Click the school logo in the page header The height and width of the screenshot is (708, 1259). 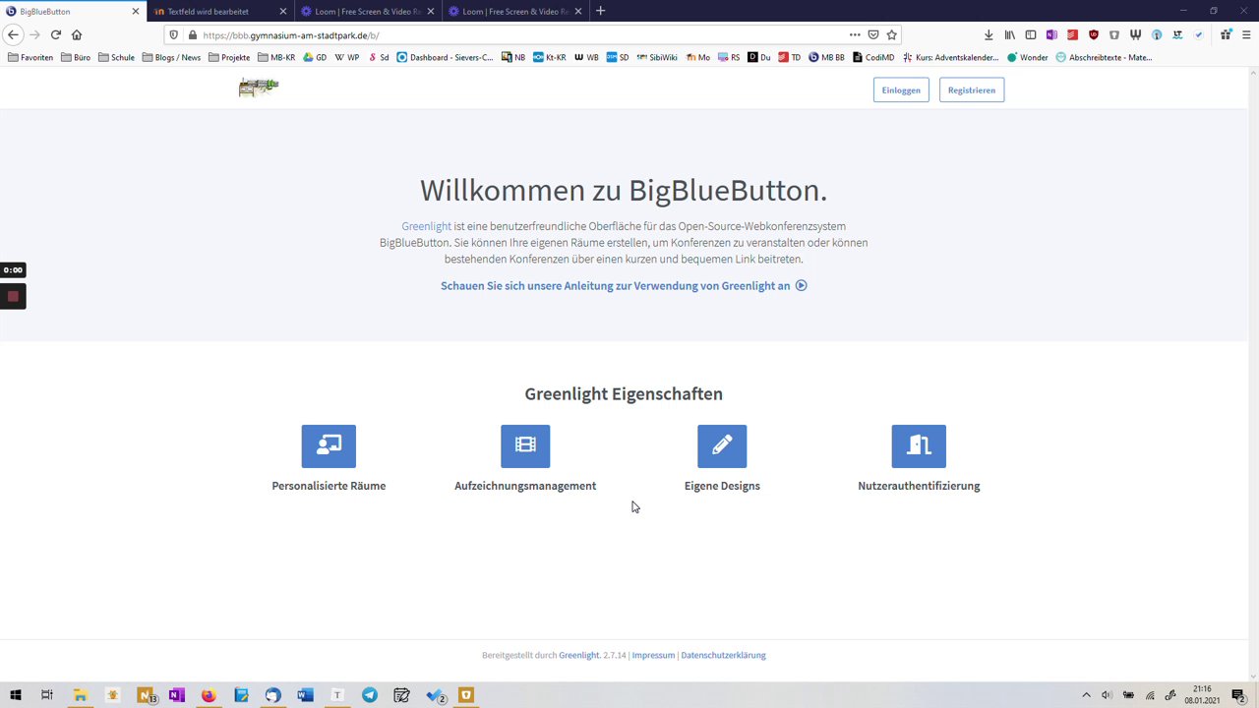[259, 88]
